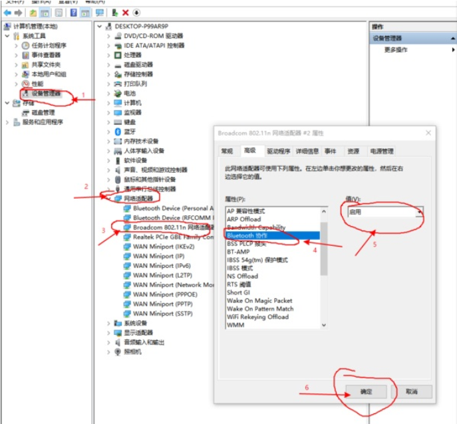The image size is (457, 424).
Task: Select the Bluetooth 协作 property
Action: point(273,235)
